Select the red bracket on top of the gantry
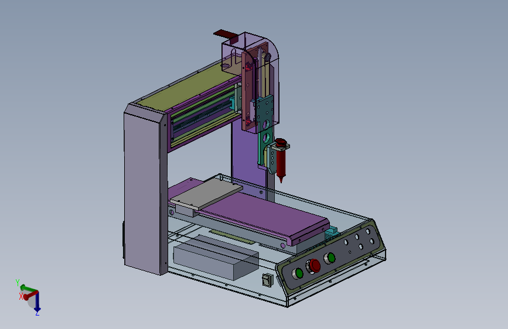Image resolution: width=508 pixels, height=329 pixels. coord(226,35)
